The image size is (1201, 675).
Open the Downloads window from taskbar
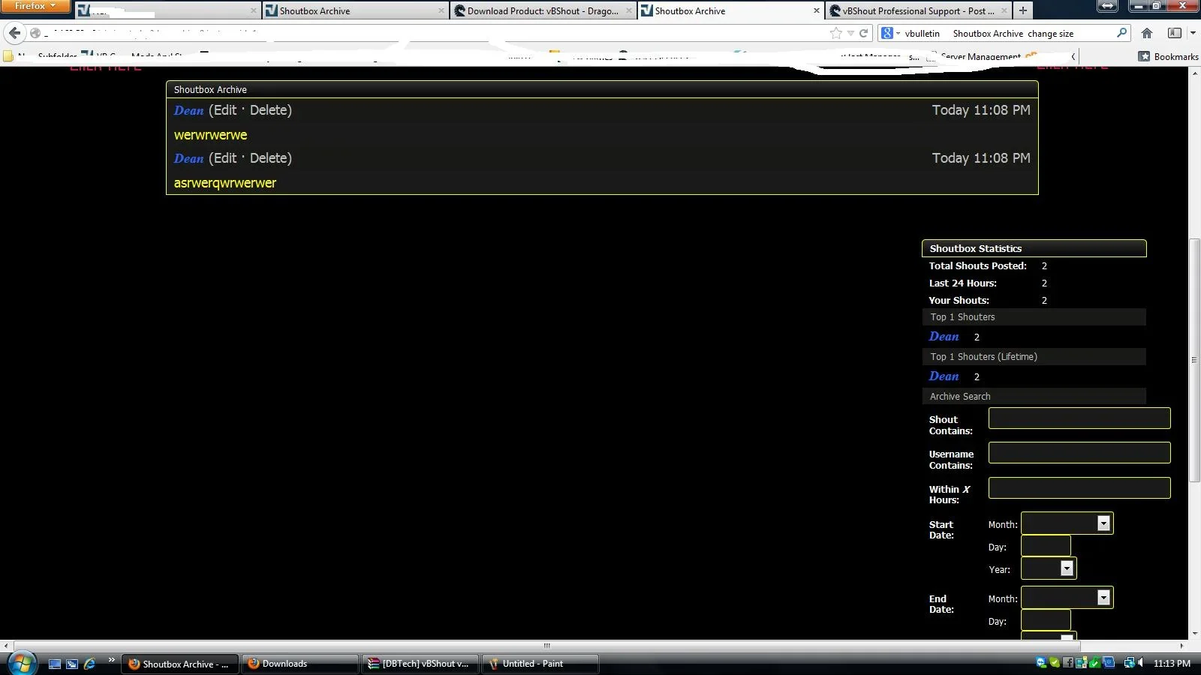pos(300,664)
